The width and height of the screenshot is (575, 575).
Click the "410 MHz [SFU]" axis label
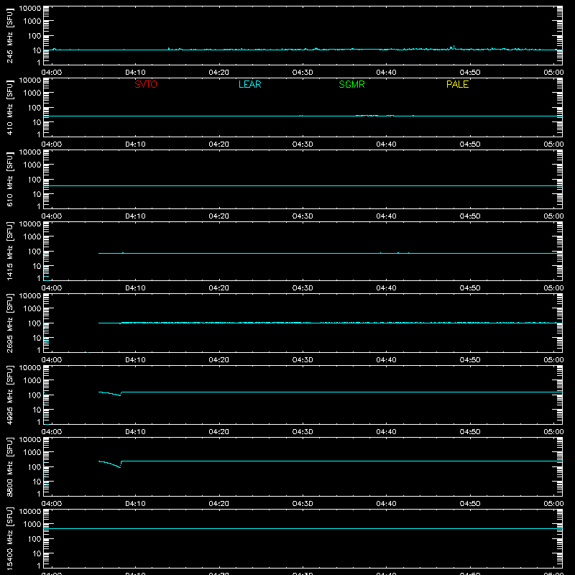9,108
